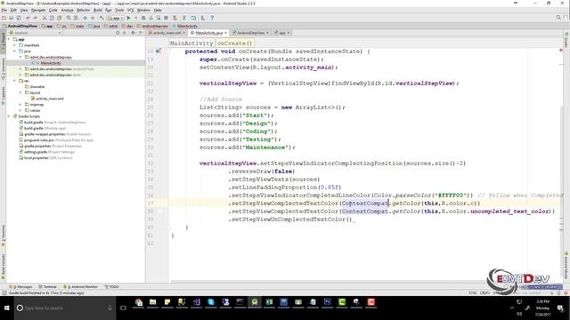
Task: Select activity_main.xml in the project tree
Action: (x=50, y=99)
